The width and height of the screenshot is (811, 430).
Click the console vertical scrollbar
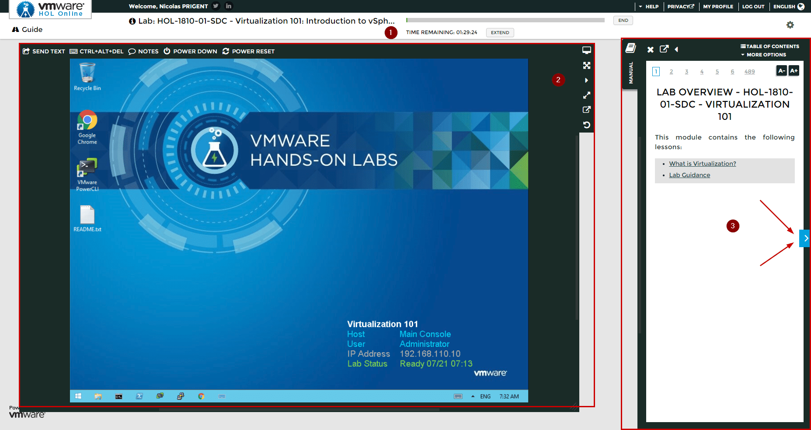pyautogui.click(x=577, y=227)
